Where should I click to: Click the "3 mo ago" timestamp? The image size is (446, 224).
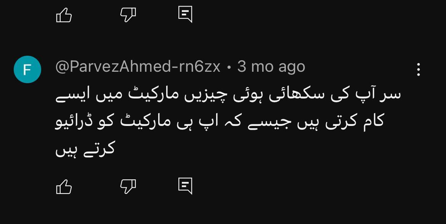(271, 67)
